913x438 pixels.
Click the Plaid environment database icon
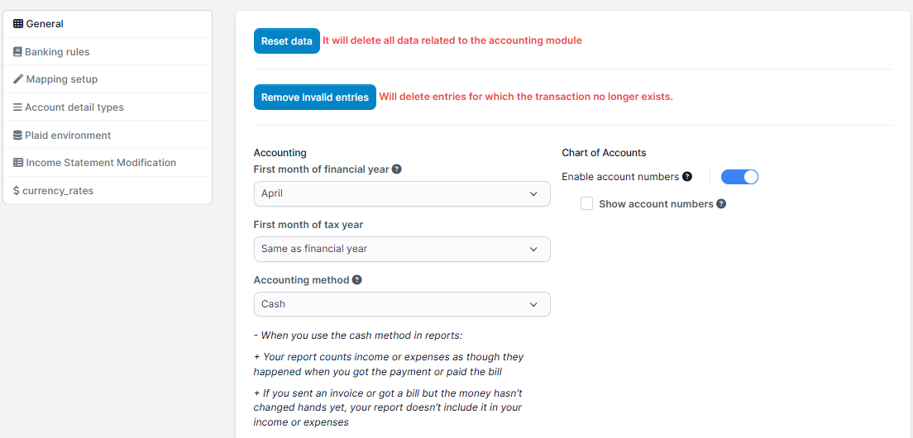tap(17, 136)
